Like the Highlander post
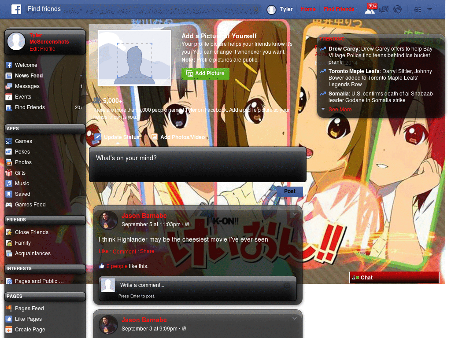Viewport: 451px width, 338px height. point(104,251)
